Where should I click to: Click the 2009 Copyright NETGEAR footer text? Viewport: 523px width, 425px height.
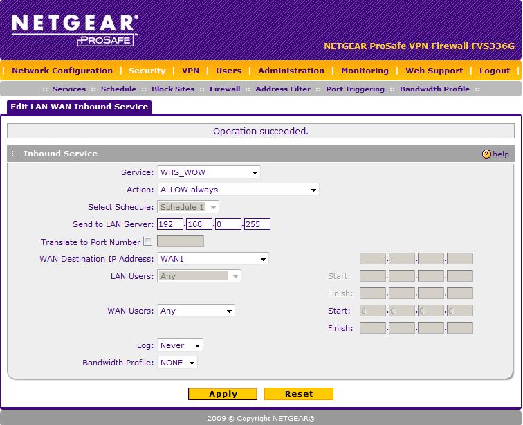pos(261,418)
